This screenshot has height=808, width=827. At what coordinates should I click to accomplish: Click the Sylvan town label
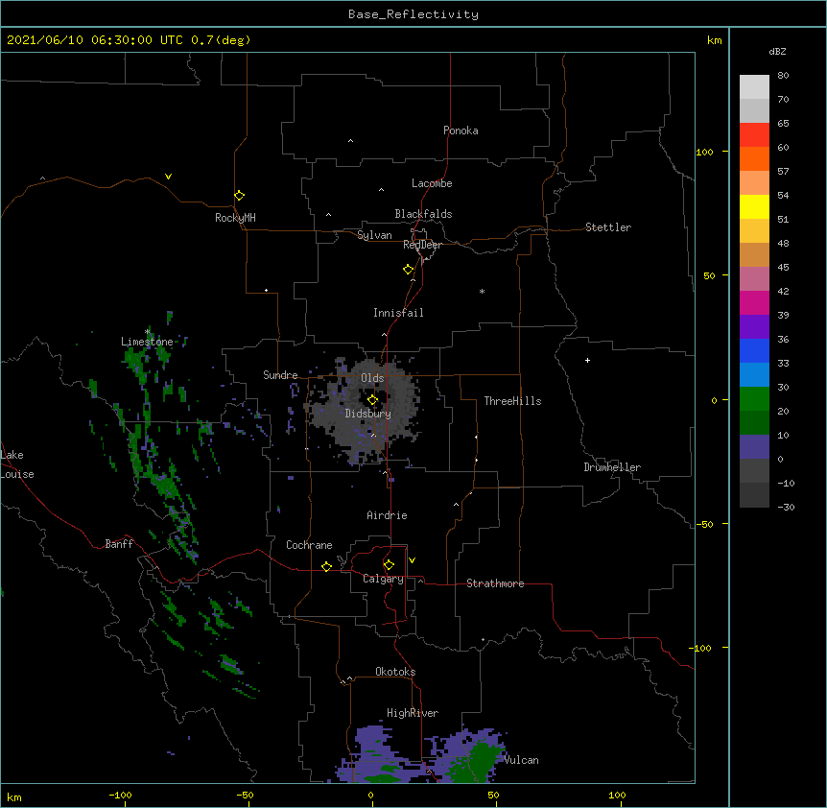pyautogui.click(x=374, y=235)
